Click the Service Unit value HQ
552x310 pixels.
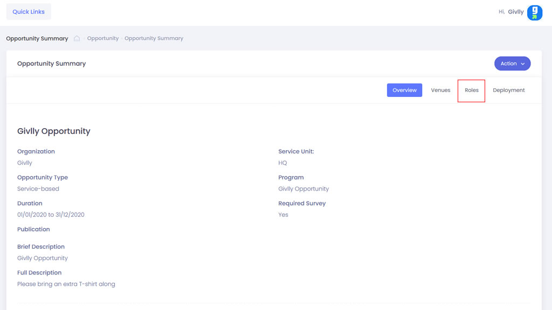point(282,163)
